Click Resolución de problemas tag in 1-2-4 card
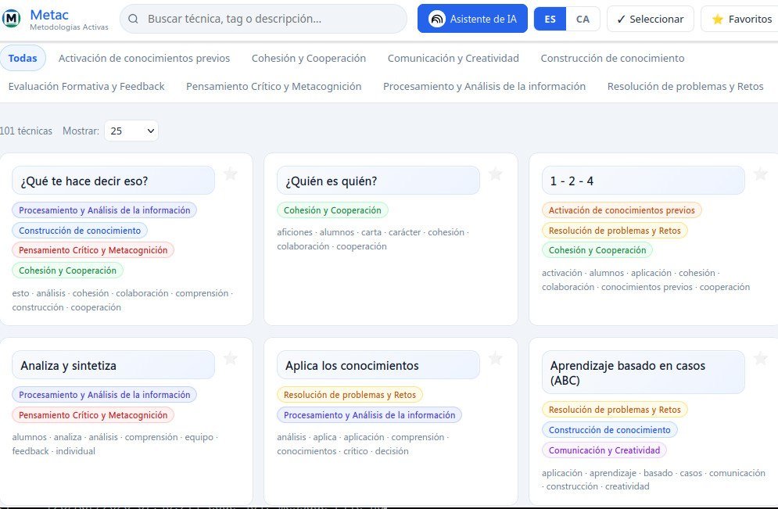The image size is (778, 509). point(615,231)
